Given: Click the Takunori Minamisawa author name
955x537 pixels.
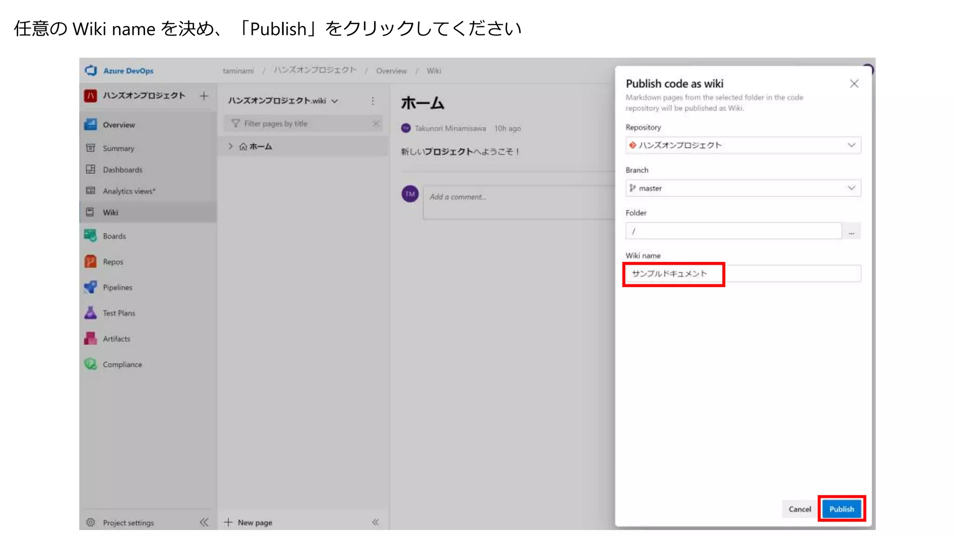Looking at the screenshot, I should coord(450,128).
